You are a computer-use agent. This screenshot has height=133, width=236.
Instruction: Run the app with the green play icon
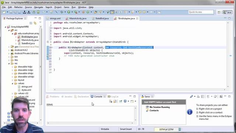[69, 12]
